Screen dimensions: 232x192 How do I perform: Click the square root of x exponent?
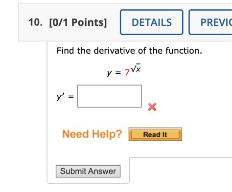pyautogui.click(x=136, y=68)
